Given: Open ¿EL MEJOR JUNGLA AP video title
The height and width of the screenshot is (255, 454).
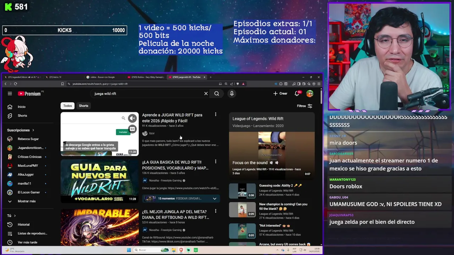Looking at the screenshot, I should [176, 215].
